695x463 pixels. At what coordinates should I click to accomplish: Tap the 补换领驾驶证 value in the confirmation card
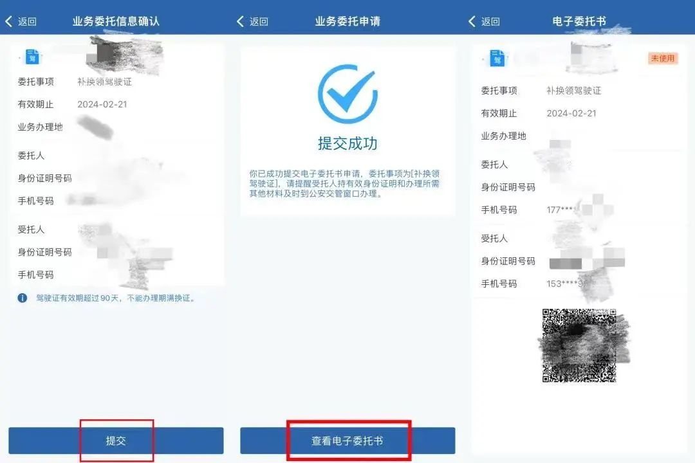point(105,82)
